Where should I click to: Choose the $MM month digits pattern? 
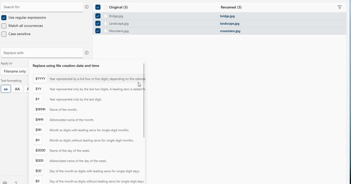39,130
